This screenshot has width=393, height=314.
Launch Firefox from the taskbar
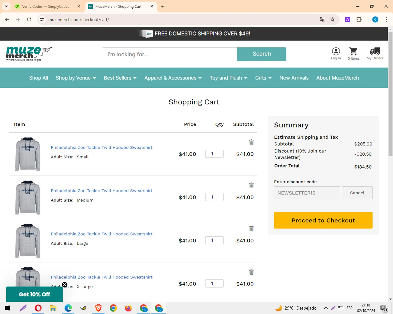tap(128, 308)
